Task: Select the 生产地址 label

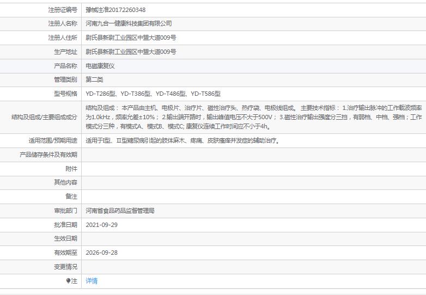Action: [x=66, y=52]
